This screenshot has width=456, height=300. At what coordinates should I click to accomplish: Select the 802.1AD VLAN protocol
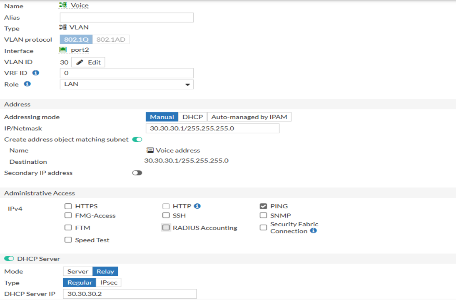tap(112, 39)
